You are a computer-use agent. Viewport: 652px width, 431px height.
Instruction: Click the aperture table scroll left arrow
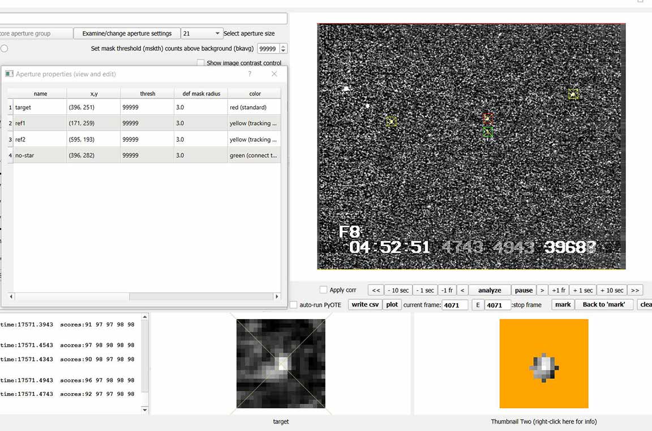[11, 296]
